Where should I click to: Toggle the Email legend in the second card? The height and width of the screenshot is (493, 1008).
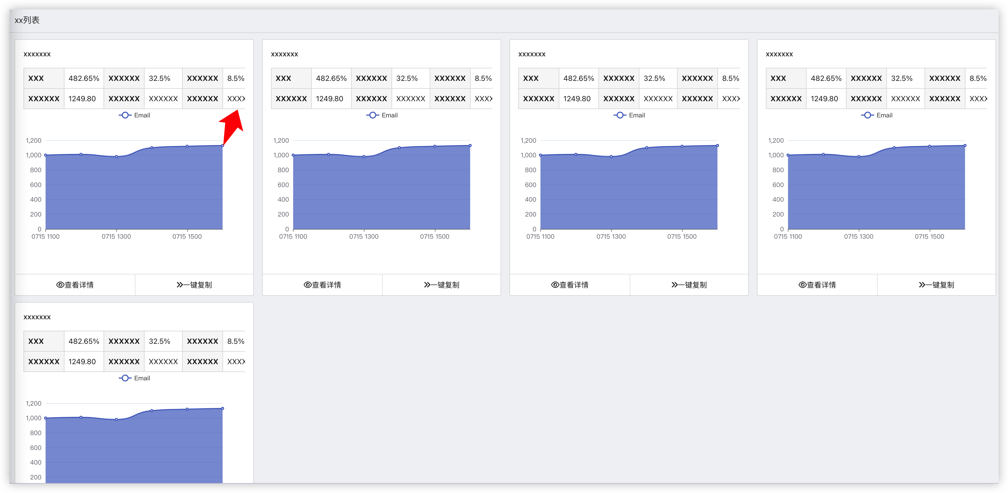coord(382,115)
